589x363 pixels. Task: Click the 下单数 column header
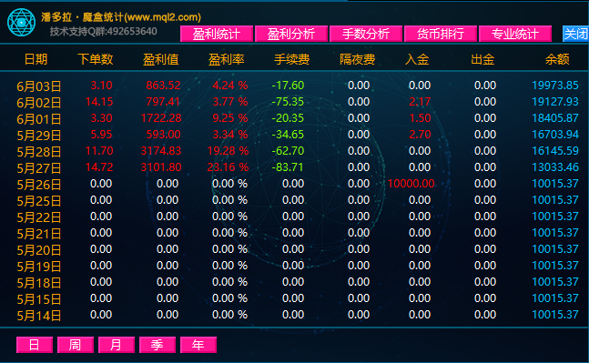pos(95,59)
